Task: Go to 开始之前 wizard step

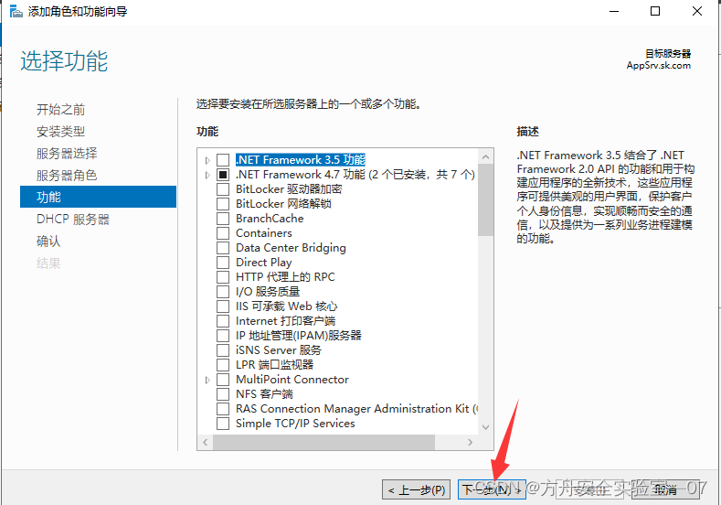Action: click(60, 110)
